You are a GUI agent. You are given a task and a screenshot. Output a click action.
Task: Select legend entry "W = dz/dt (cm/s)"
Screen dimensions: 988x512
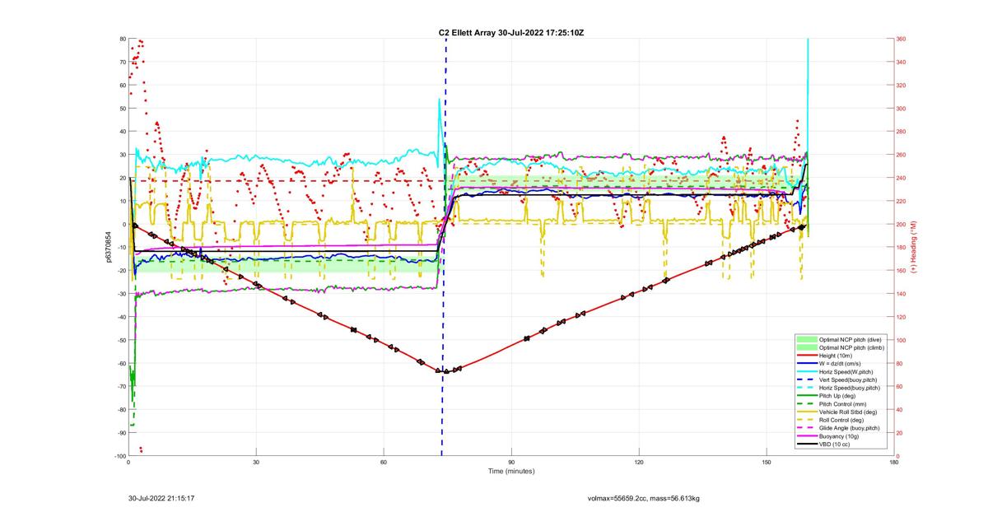[841, 363]
